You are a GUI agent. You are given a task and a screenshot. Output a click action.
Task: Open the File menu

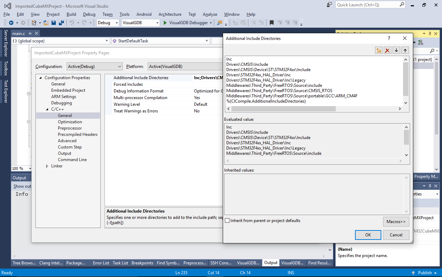pyautogui.click(x=7, y=14)
